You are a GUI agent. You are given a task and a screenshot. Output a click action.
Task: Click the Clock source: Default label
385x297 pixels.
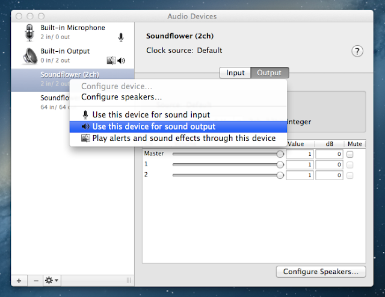(x=184, y=51)
